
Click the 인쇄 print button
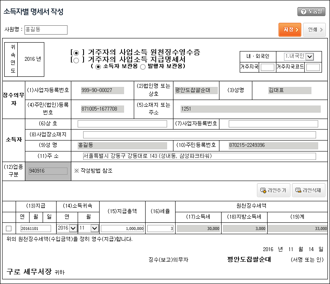click(314, 30)
